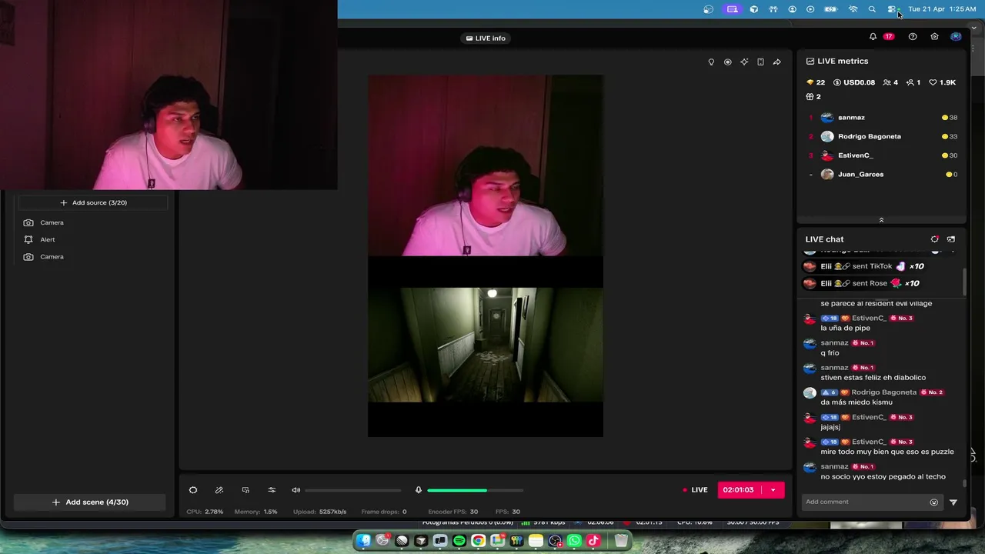Screen dimensions: 985x554
Task: Switch to the phone portrait layout icon
Action: (x=760, y=62)
